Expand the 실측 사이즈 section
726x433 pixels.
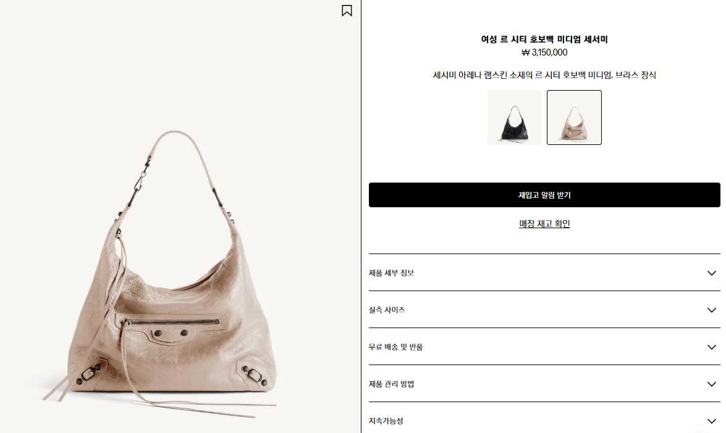click(x=544, y=310)
